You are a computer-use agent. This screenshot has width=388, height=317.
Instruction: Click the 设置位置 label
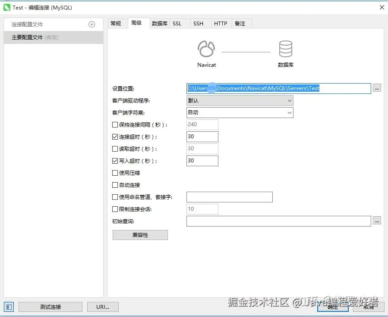coord(123,89)
